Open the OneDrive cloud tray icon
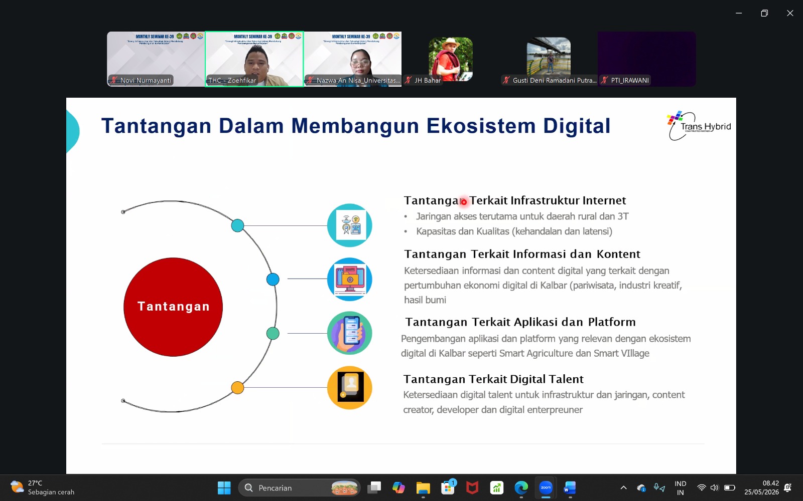Image resolution: width=803 pixels, height=501 pixels. pyautogui.click(x=641, y=487)
